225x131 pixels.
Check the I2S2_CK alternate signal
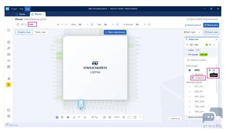[190, 92]
